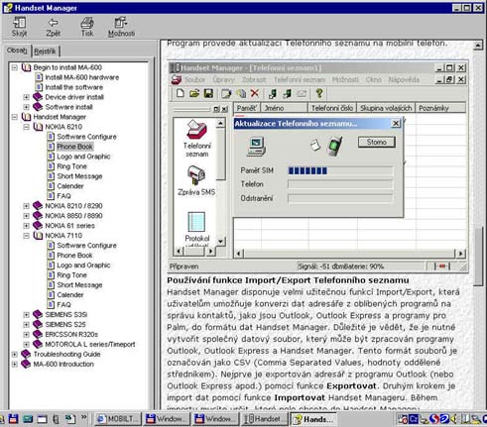Click the mobile phone icon in dialog
This screenshot has width=487, height=427.
(335, 146)
